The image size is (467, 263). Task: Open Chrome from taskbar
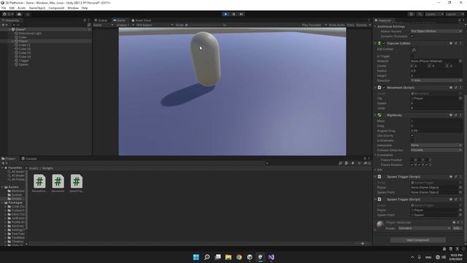239,257
